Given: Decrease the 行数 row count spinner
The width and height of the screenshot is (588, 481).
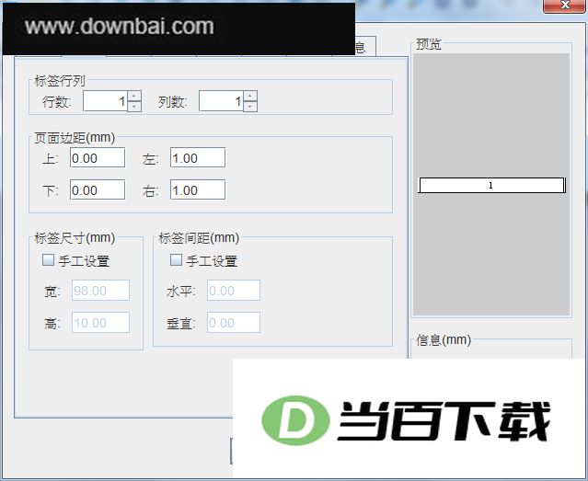Looking at the screenshot, I should pyautogui.click(x=134, y=107).
